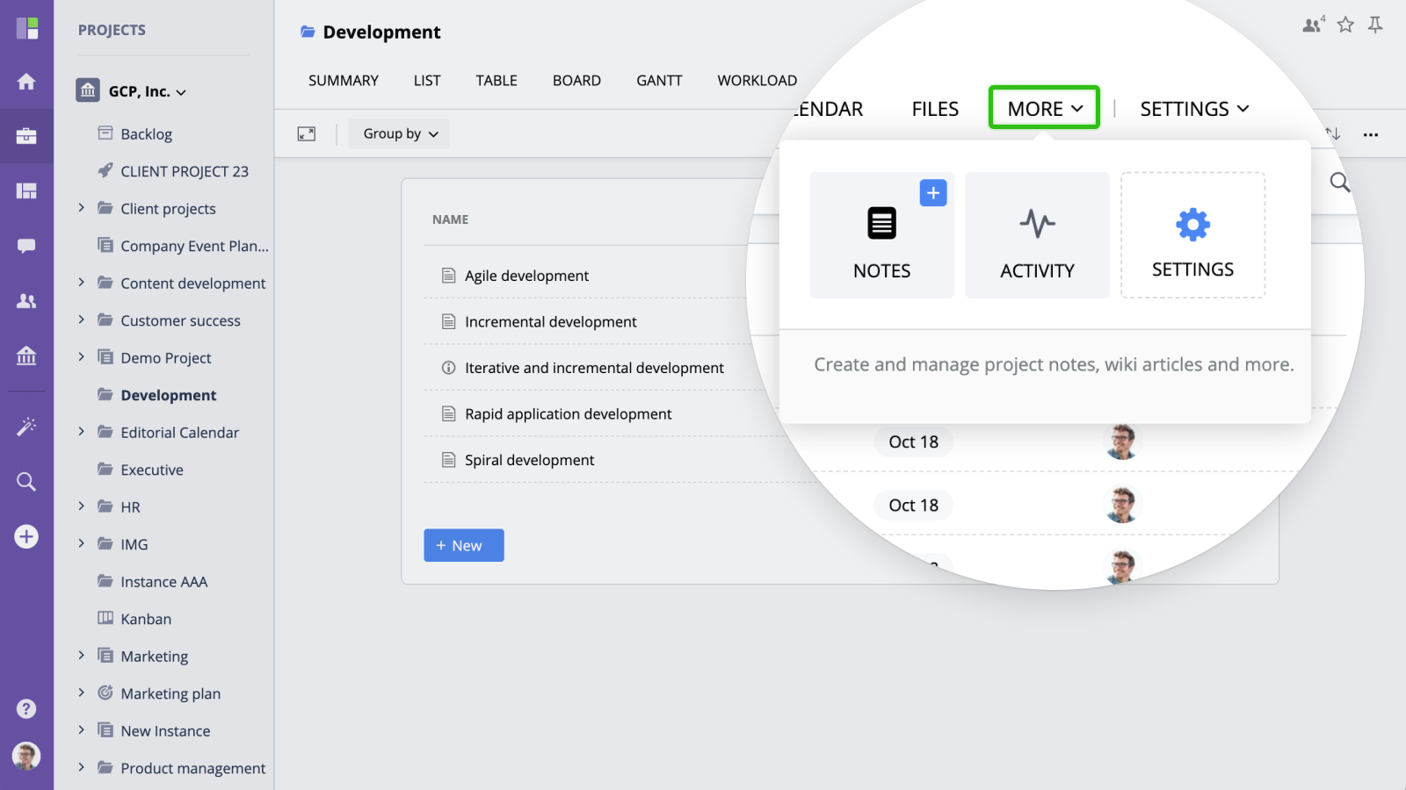Open the Spiral development item
Image resolution: width=1406 pixels, height=790 pixels.
point(529,460)
